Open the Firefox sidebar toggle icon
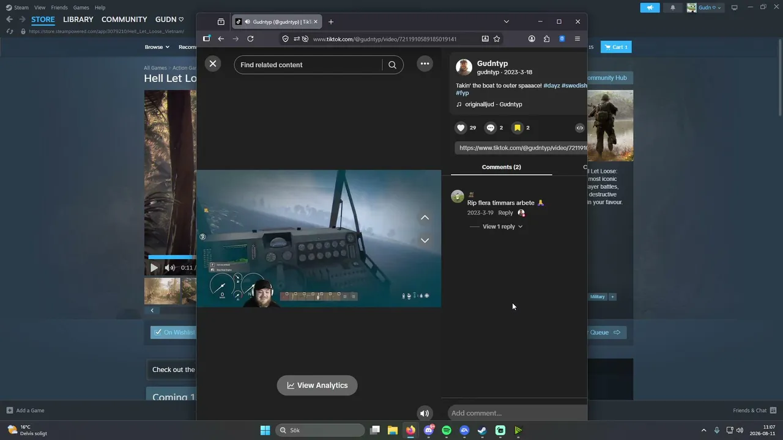783x440 pixels. coord(207,39)
